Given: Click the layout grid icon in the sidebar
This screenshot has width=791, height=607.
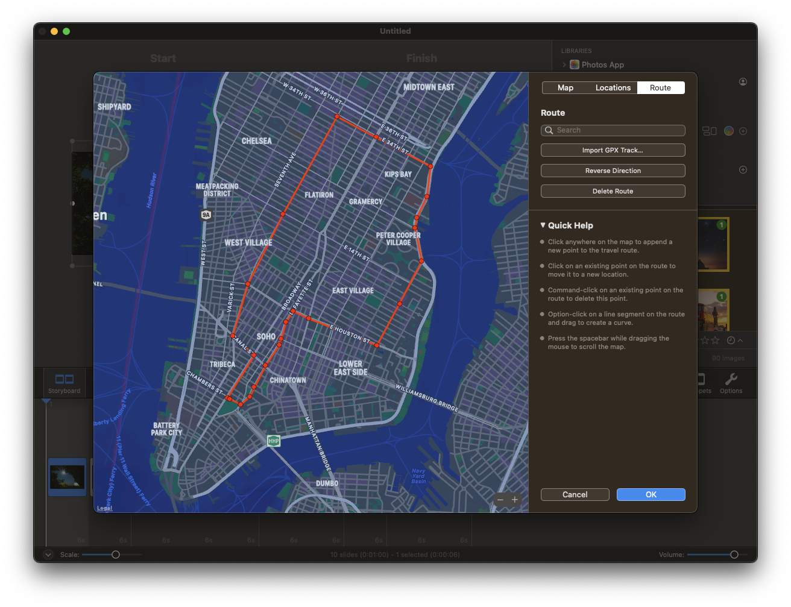Looking at the screenshot, I should click(x=709, y=131).
